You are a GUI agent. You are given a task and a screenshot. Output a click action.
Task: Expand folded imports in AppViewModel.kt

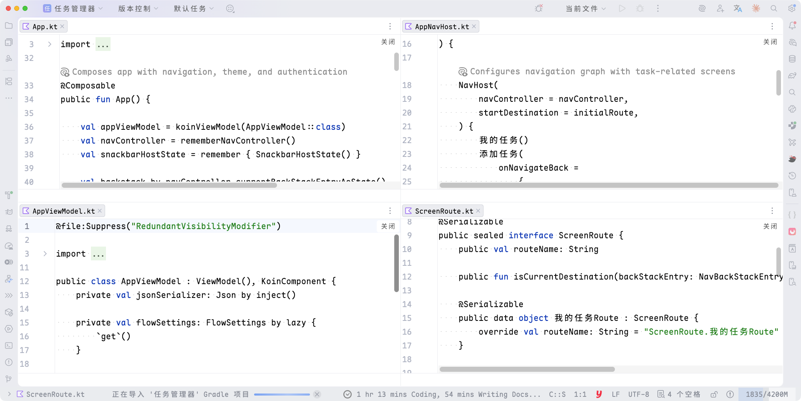(x=45, y=254)
